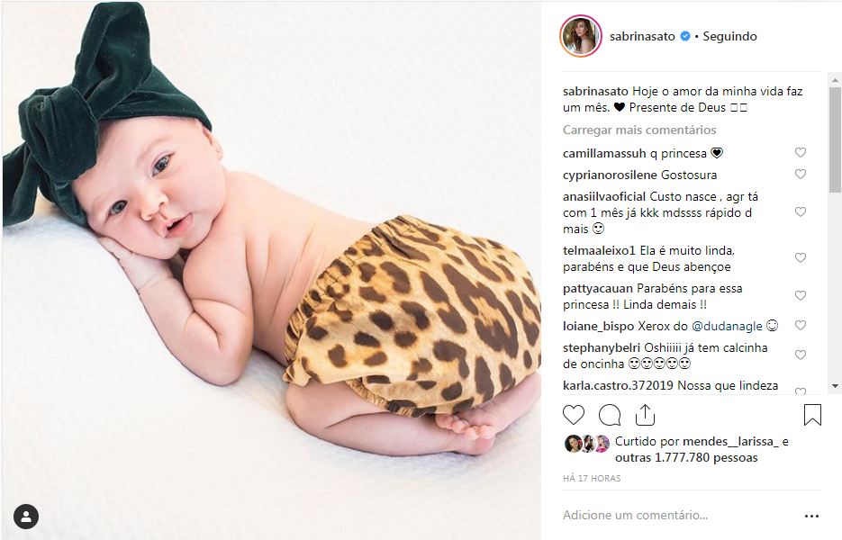Like pattyacauan's comment heart

(800, 296)
